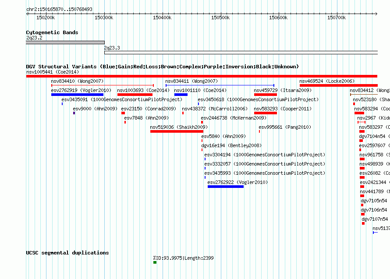The image size is (390, 279).
Task: Open the nsv441789 variant label
Action: click(375, 191)
